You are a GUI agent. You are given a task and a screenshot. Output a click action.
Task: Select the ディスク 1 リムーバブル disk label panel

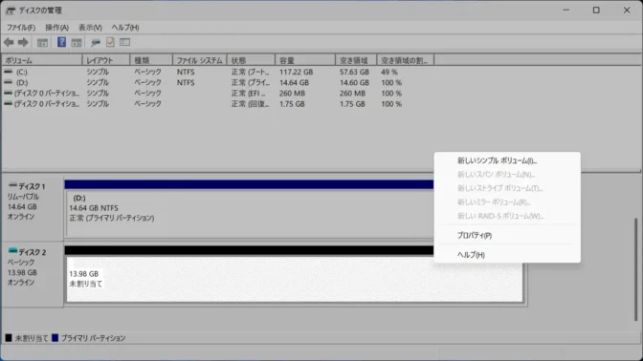pyautogui.click(x=33, y=208)
